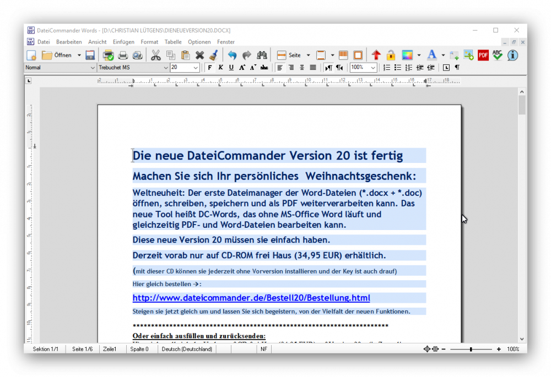Open search with the binoculars icon
Image resolution: width=551 pixels, height=377 pixels.
[262, 55]
